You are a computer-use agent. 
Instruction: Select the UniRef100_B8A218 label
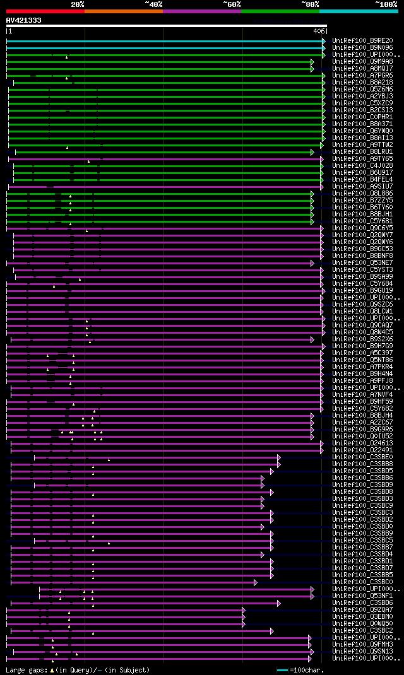click(x=362, y=82)
